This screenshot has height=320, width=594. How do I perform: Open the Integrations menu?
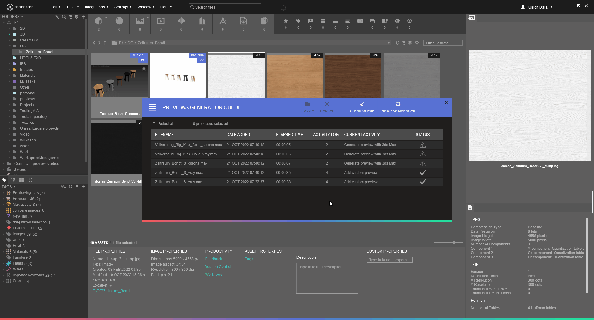coord(96,7)
